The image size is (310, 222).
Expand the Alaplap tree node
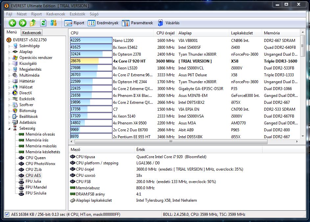tap(9, 52)
